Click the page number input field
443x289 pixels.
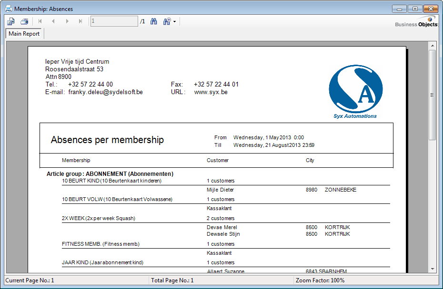(x=114, y=21)
